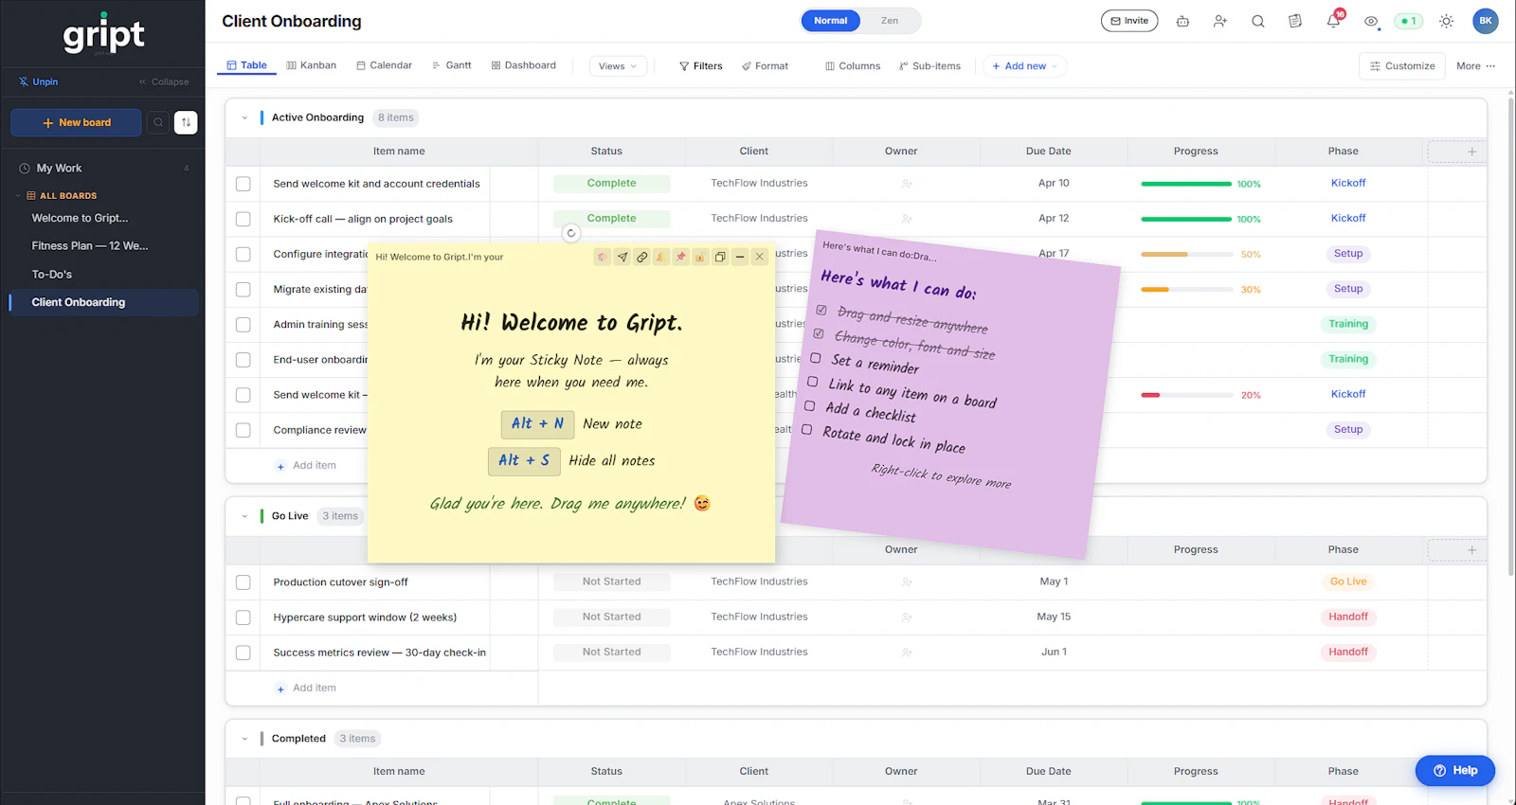Switch to the Table view tab

pos(246,65)
